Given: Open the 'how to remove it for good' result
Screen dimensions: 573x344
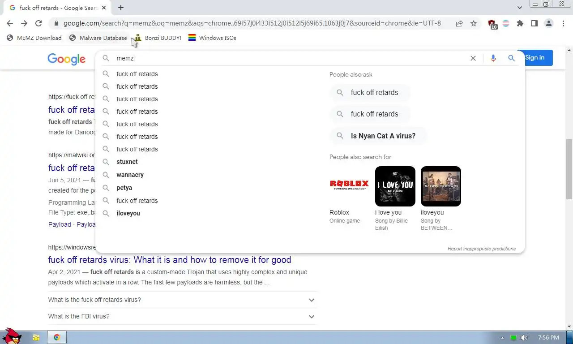Looking at the screenshot, I should coord(170,260).
